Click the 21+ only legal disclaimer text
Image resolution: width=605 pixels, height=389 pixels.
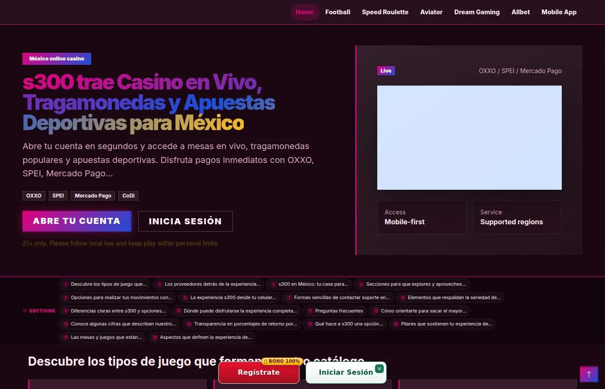click(x=121, y=244)
